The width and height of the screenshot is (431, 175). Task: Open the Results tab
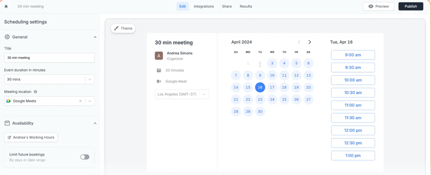246,6
